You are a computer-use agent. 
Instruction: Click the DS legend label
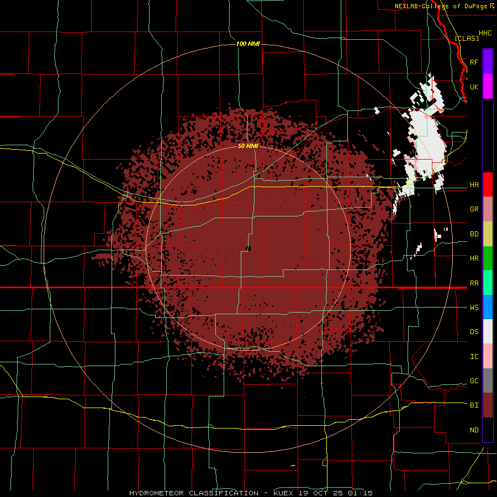point(474,332)
